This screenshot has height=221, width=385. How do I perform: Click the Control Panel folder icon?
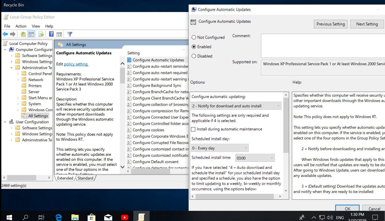(x=24, y=74)
